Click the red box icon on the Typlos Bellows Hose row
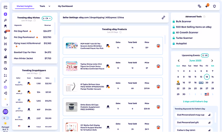 click(x=158, y=86)
